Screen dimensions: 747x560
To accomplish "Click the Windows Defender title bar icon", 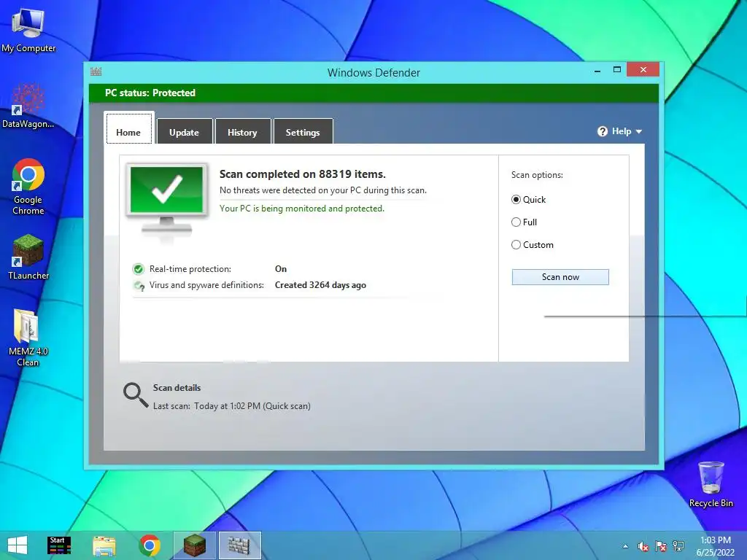I will point(96,72).
